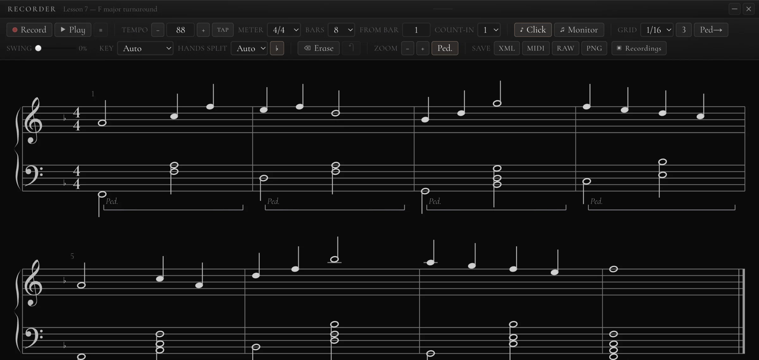Screen dimensions: 759x360
Task: Click the Erase button
Action: point(318,48)
